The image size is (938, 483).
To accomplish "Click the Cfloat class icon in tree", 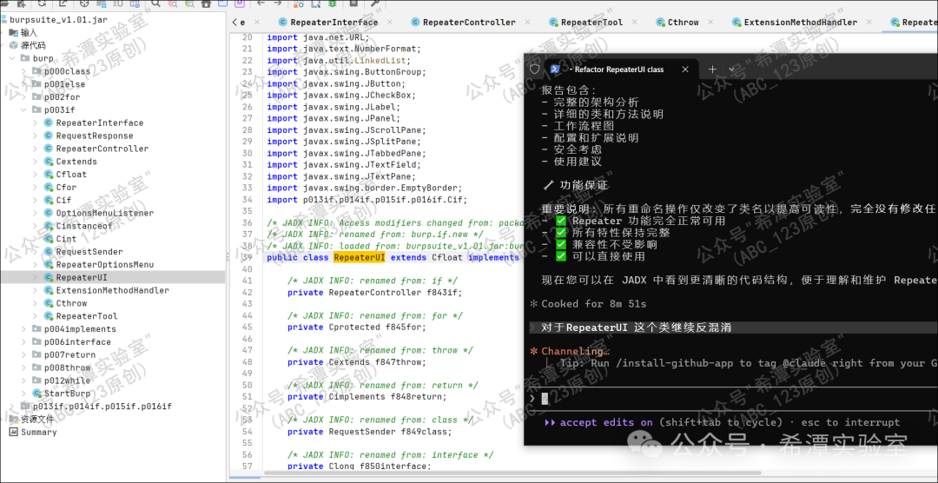I will (49, 174).
